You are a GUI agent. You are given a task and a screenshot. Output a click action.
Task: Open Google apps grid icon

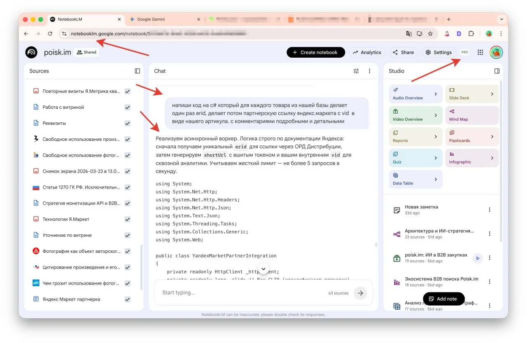coord(480,52)
